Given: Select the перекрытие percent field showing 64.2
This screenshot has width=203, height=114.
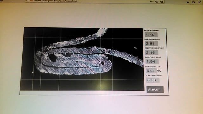Looking at the screenshot, I should [151, 71].
